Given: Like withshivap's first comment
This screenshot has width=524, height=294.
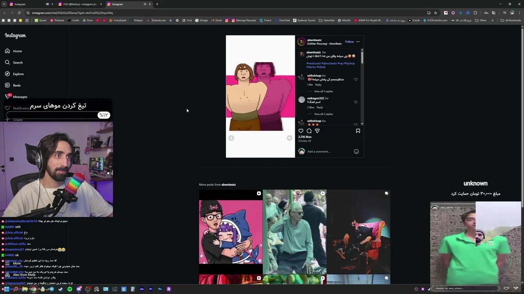Looking at the screenshot, I should pos(355,79).
